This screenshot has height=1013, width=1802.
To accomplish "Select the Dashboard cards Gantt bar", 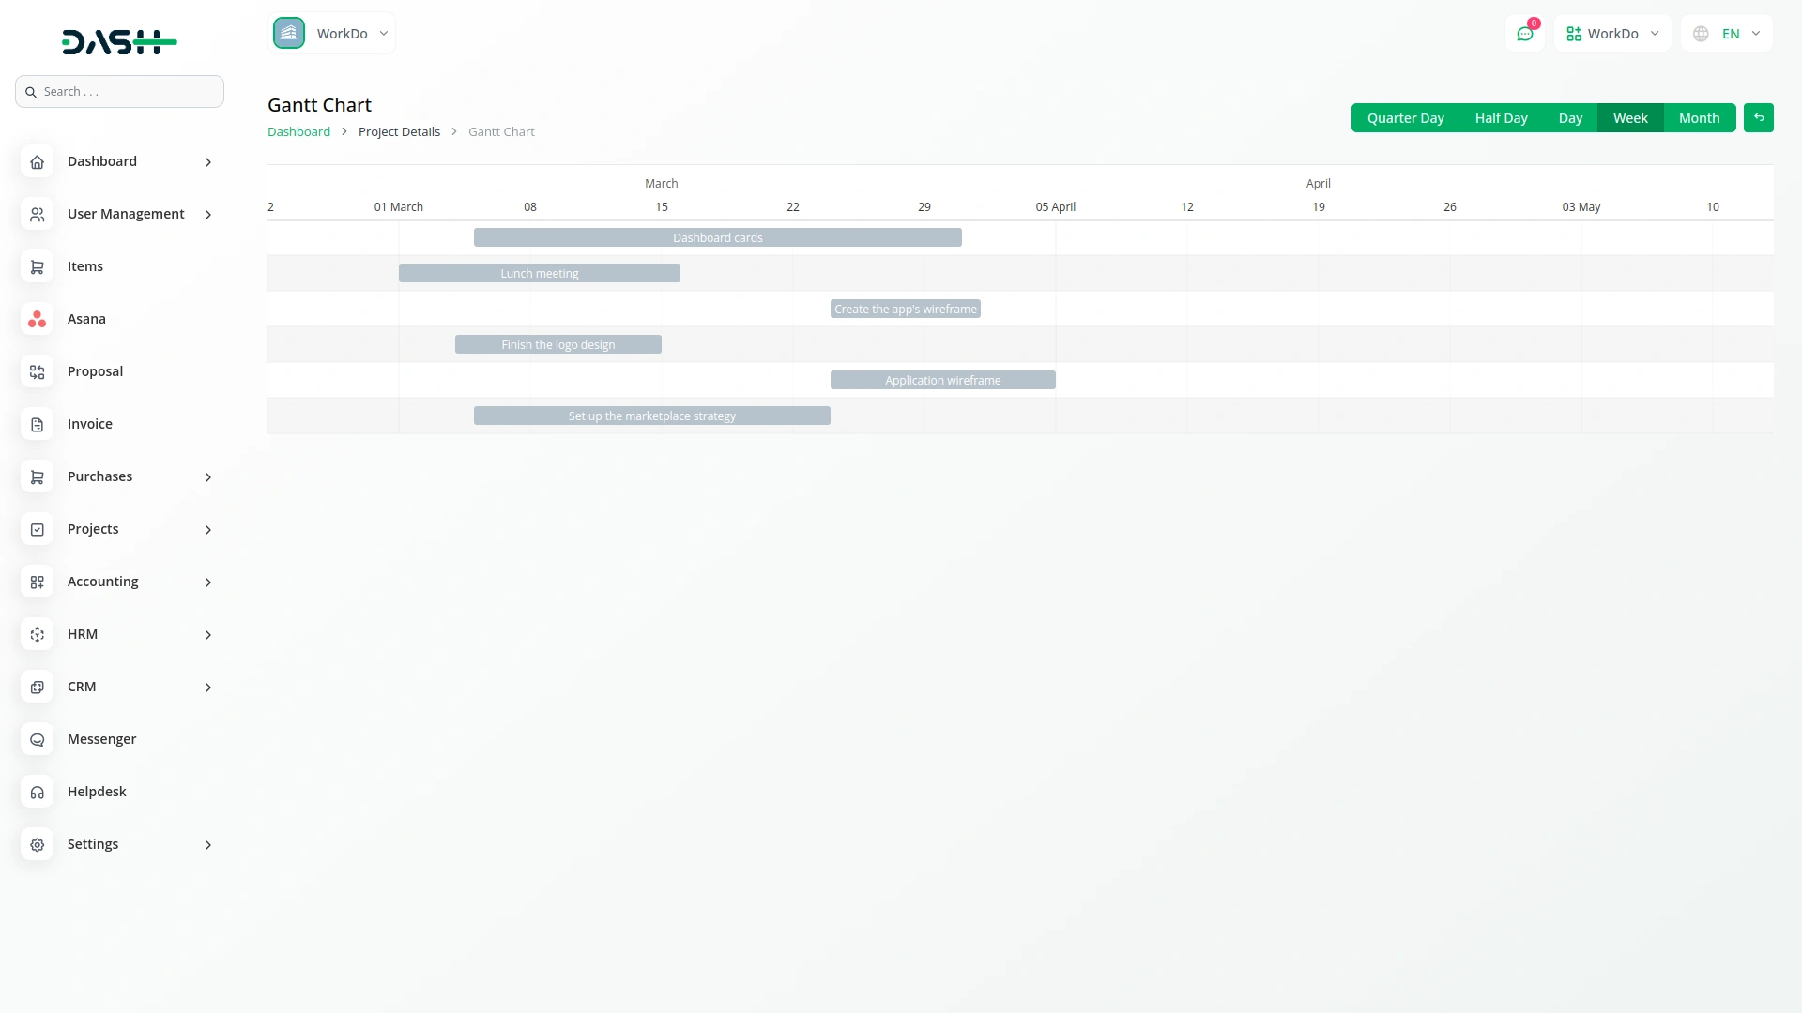I will [x=718, y=237].
